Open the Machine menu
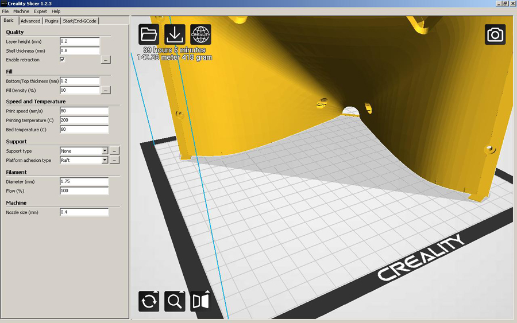 tap(21, 11)
